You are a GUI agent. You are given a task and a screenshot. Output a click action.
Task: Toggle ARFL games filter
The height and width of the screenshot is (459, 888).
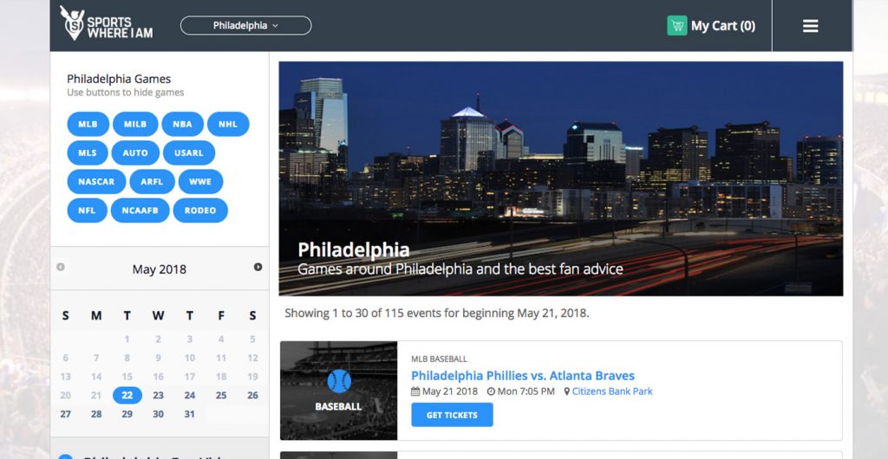[x=152, y=182]
